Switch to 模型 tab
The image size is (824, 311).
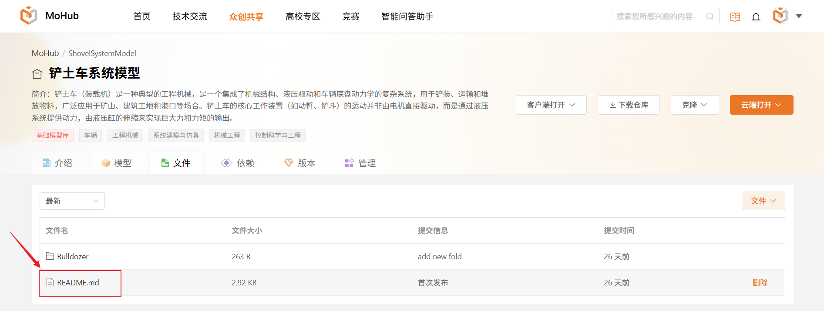tap(117, 163)
